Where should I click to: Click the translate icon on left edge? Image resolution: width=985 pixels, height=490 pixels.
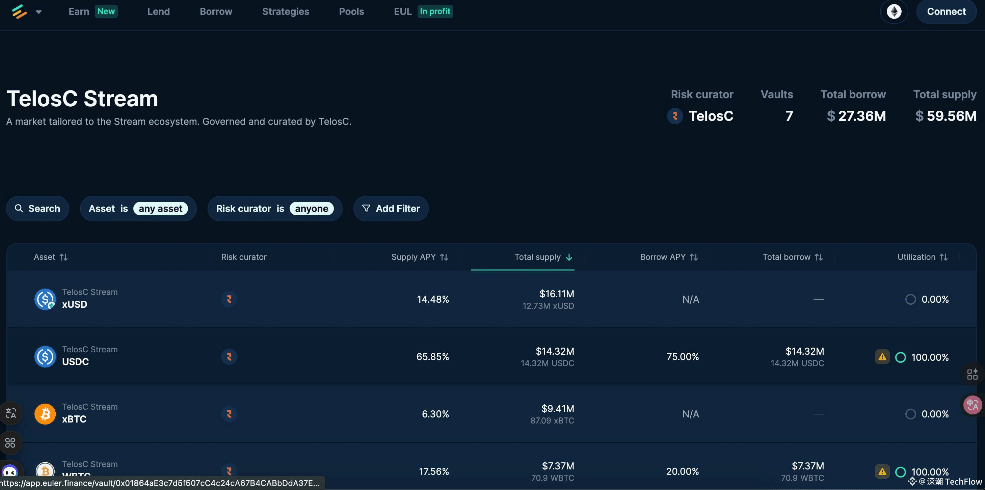tap(11, 413)
